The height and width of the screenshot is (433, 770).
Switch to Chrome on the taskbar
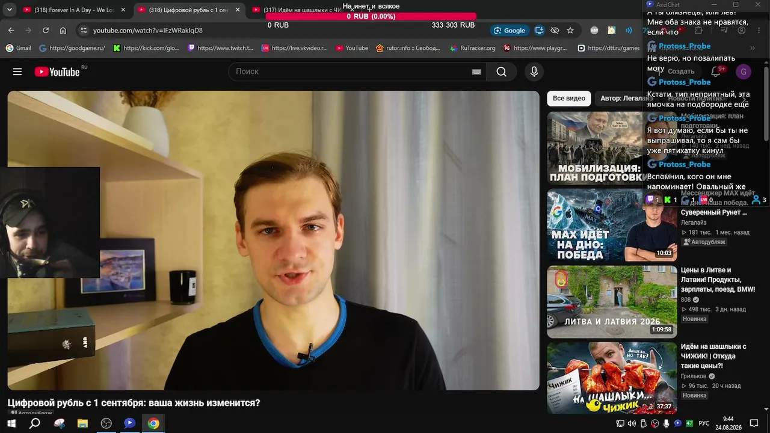[153, 423]
